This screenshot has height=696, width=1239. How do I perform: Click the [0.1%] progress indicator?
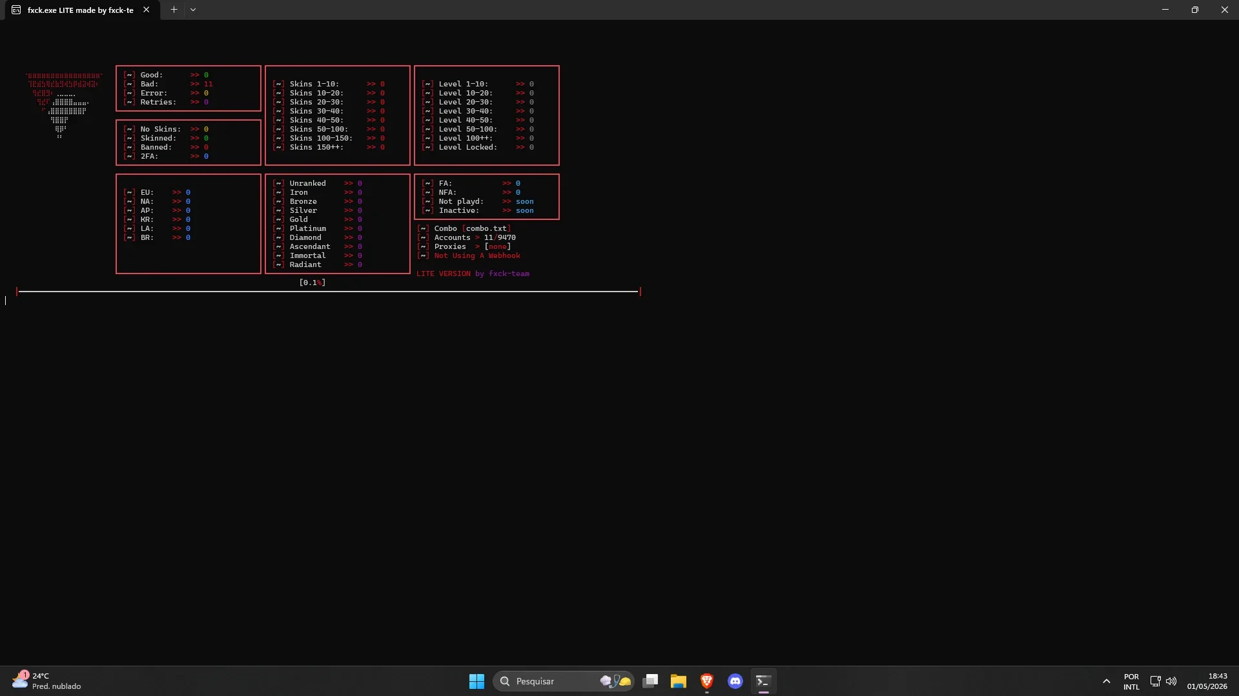[x=312, y=283]
